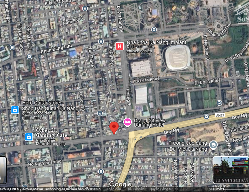Click bus stop above Nha khoa Đà Nẵng Implant

click(154, 30)
